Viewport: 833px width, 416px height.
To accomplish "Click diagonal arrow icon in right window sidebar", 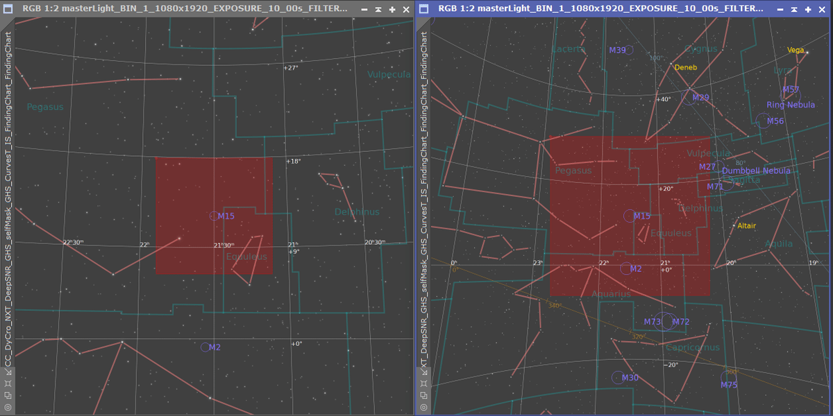I will tap(423, 372).
